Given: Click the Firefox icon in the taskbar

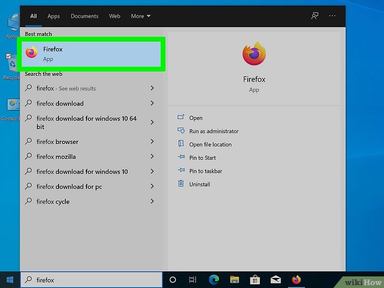Looking at the screenshot, I should click(x=296, y=280).
